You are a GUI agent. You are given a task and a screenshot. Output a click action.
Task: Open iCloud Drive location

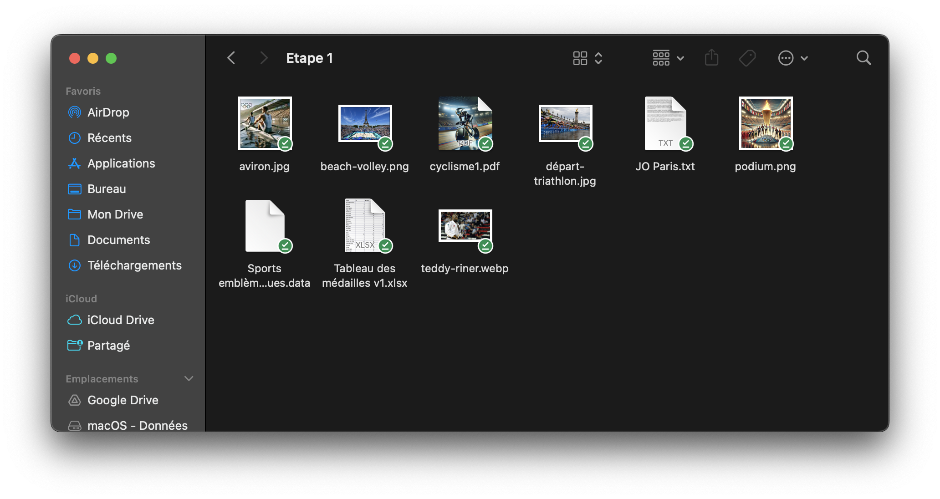121,320
